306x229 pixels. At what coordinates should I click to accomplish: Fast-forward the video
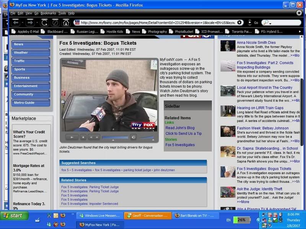point(97,137)
